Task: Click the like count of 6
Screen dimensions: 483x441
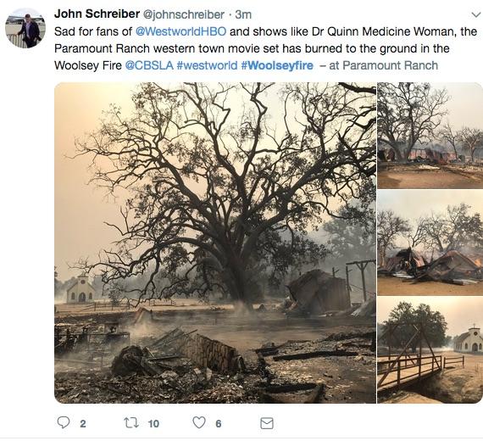Action: pos(219,424)
